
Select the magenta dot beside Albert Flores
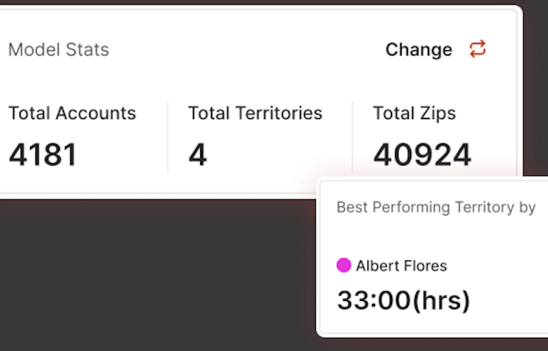click(343, 265)
